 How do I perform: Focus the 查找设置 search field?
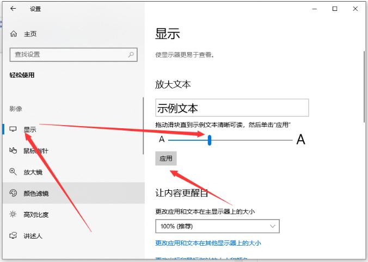pyautogui.click(x=73, y=54)
